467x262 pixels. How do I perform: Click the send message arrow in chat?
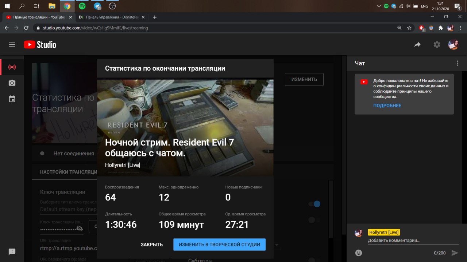pos(455,253)
